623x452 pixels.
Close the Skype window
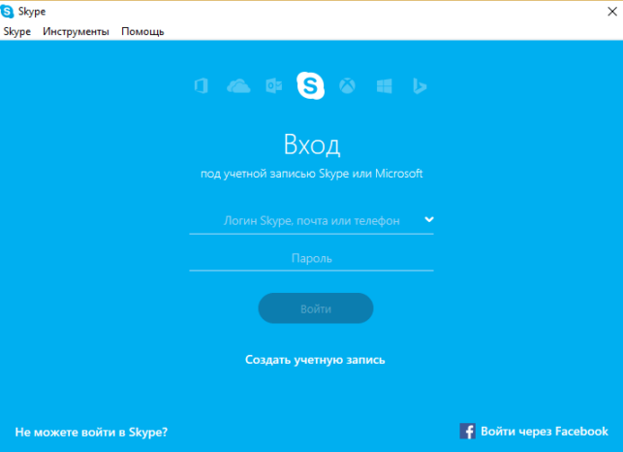coord(612,12)
